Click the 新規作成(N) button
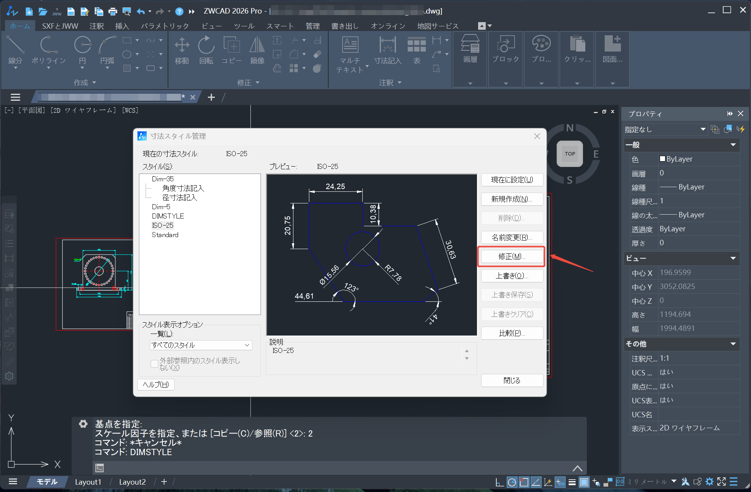 (512, 199)
